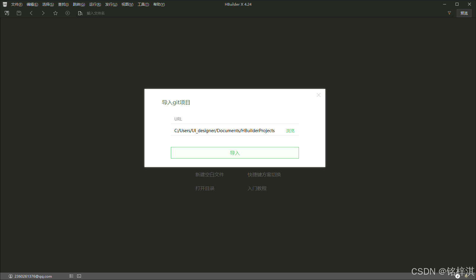The image size is (476, 280).
Task: Click the save file toolbar icon
Action: (x=19, y=13)
